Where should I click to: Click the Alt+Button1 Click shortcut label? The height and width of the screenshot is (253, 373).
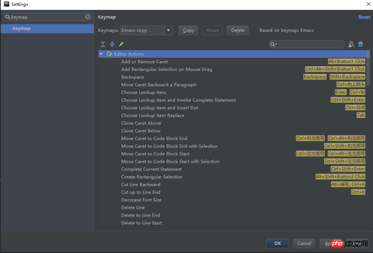pyautogui.click(x=346, y=62)
